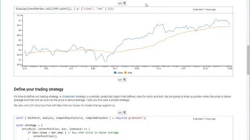
Task: Insert code cell above the plot cell
Action: 120,3
